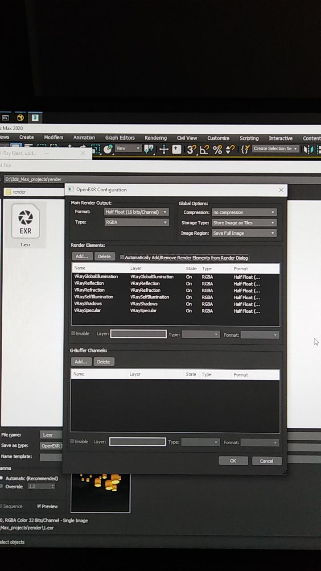Screen dimensions: 321x571
Task: Click Cancel in OpenEXR Configuration
Action: [x=267, y=461]
